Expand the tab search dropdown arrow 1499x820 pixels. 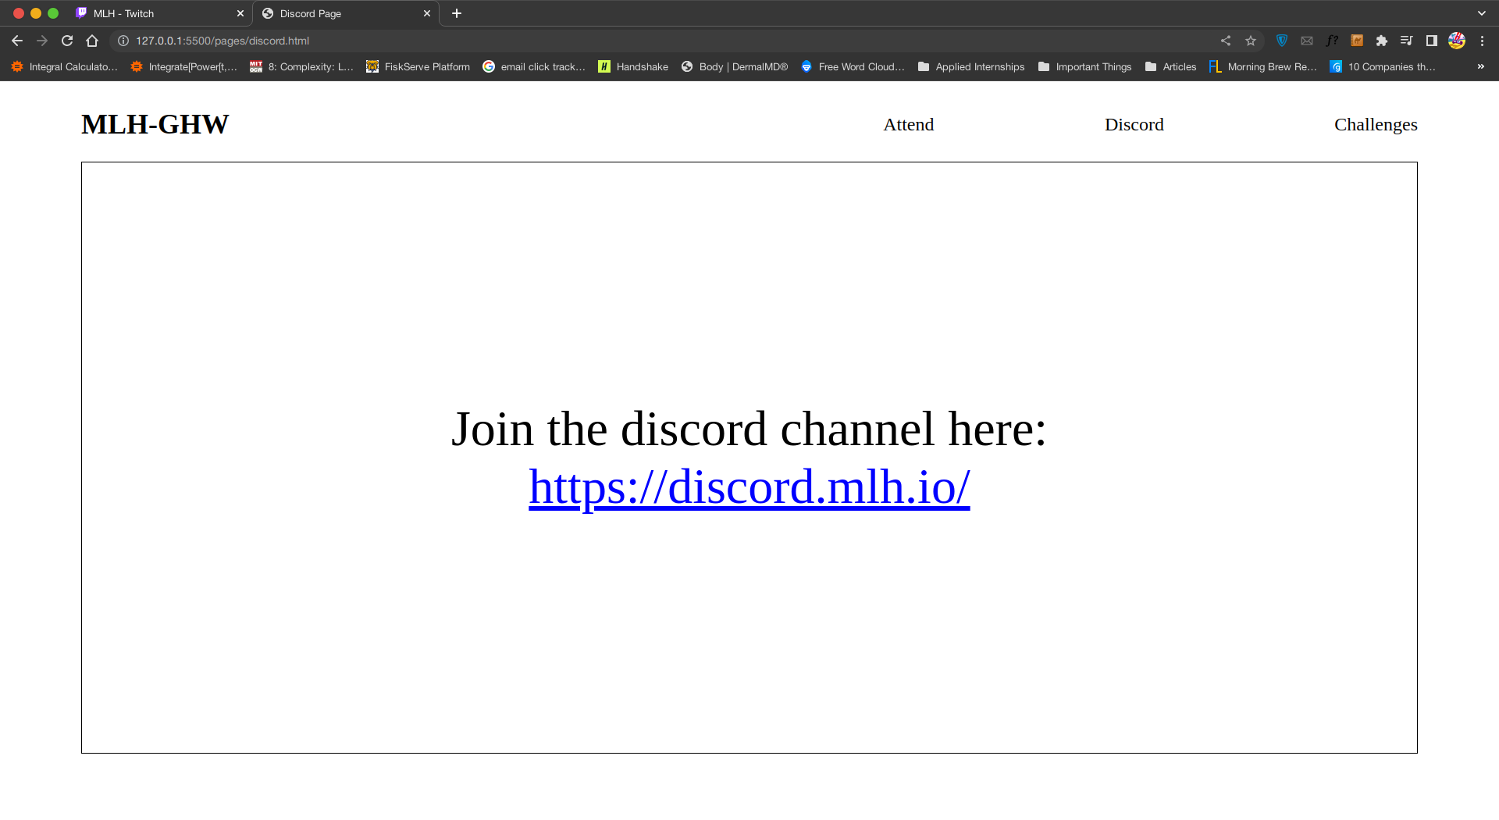point(1482,13)
